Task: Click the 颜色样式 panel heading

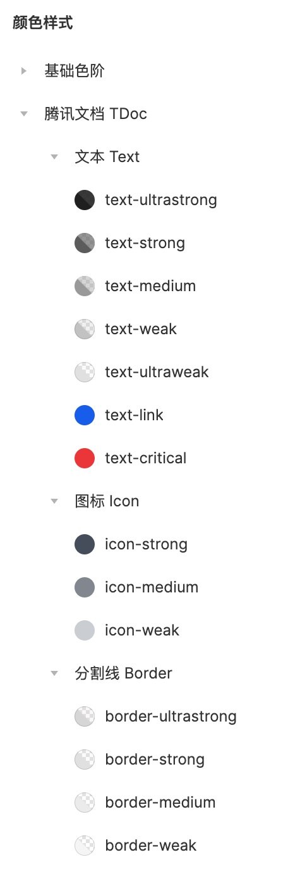Action: click(43, 23)
